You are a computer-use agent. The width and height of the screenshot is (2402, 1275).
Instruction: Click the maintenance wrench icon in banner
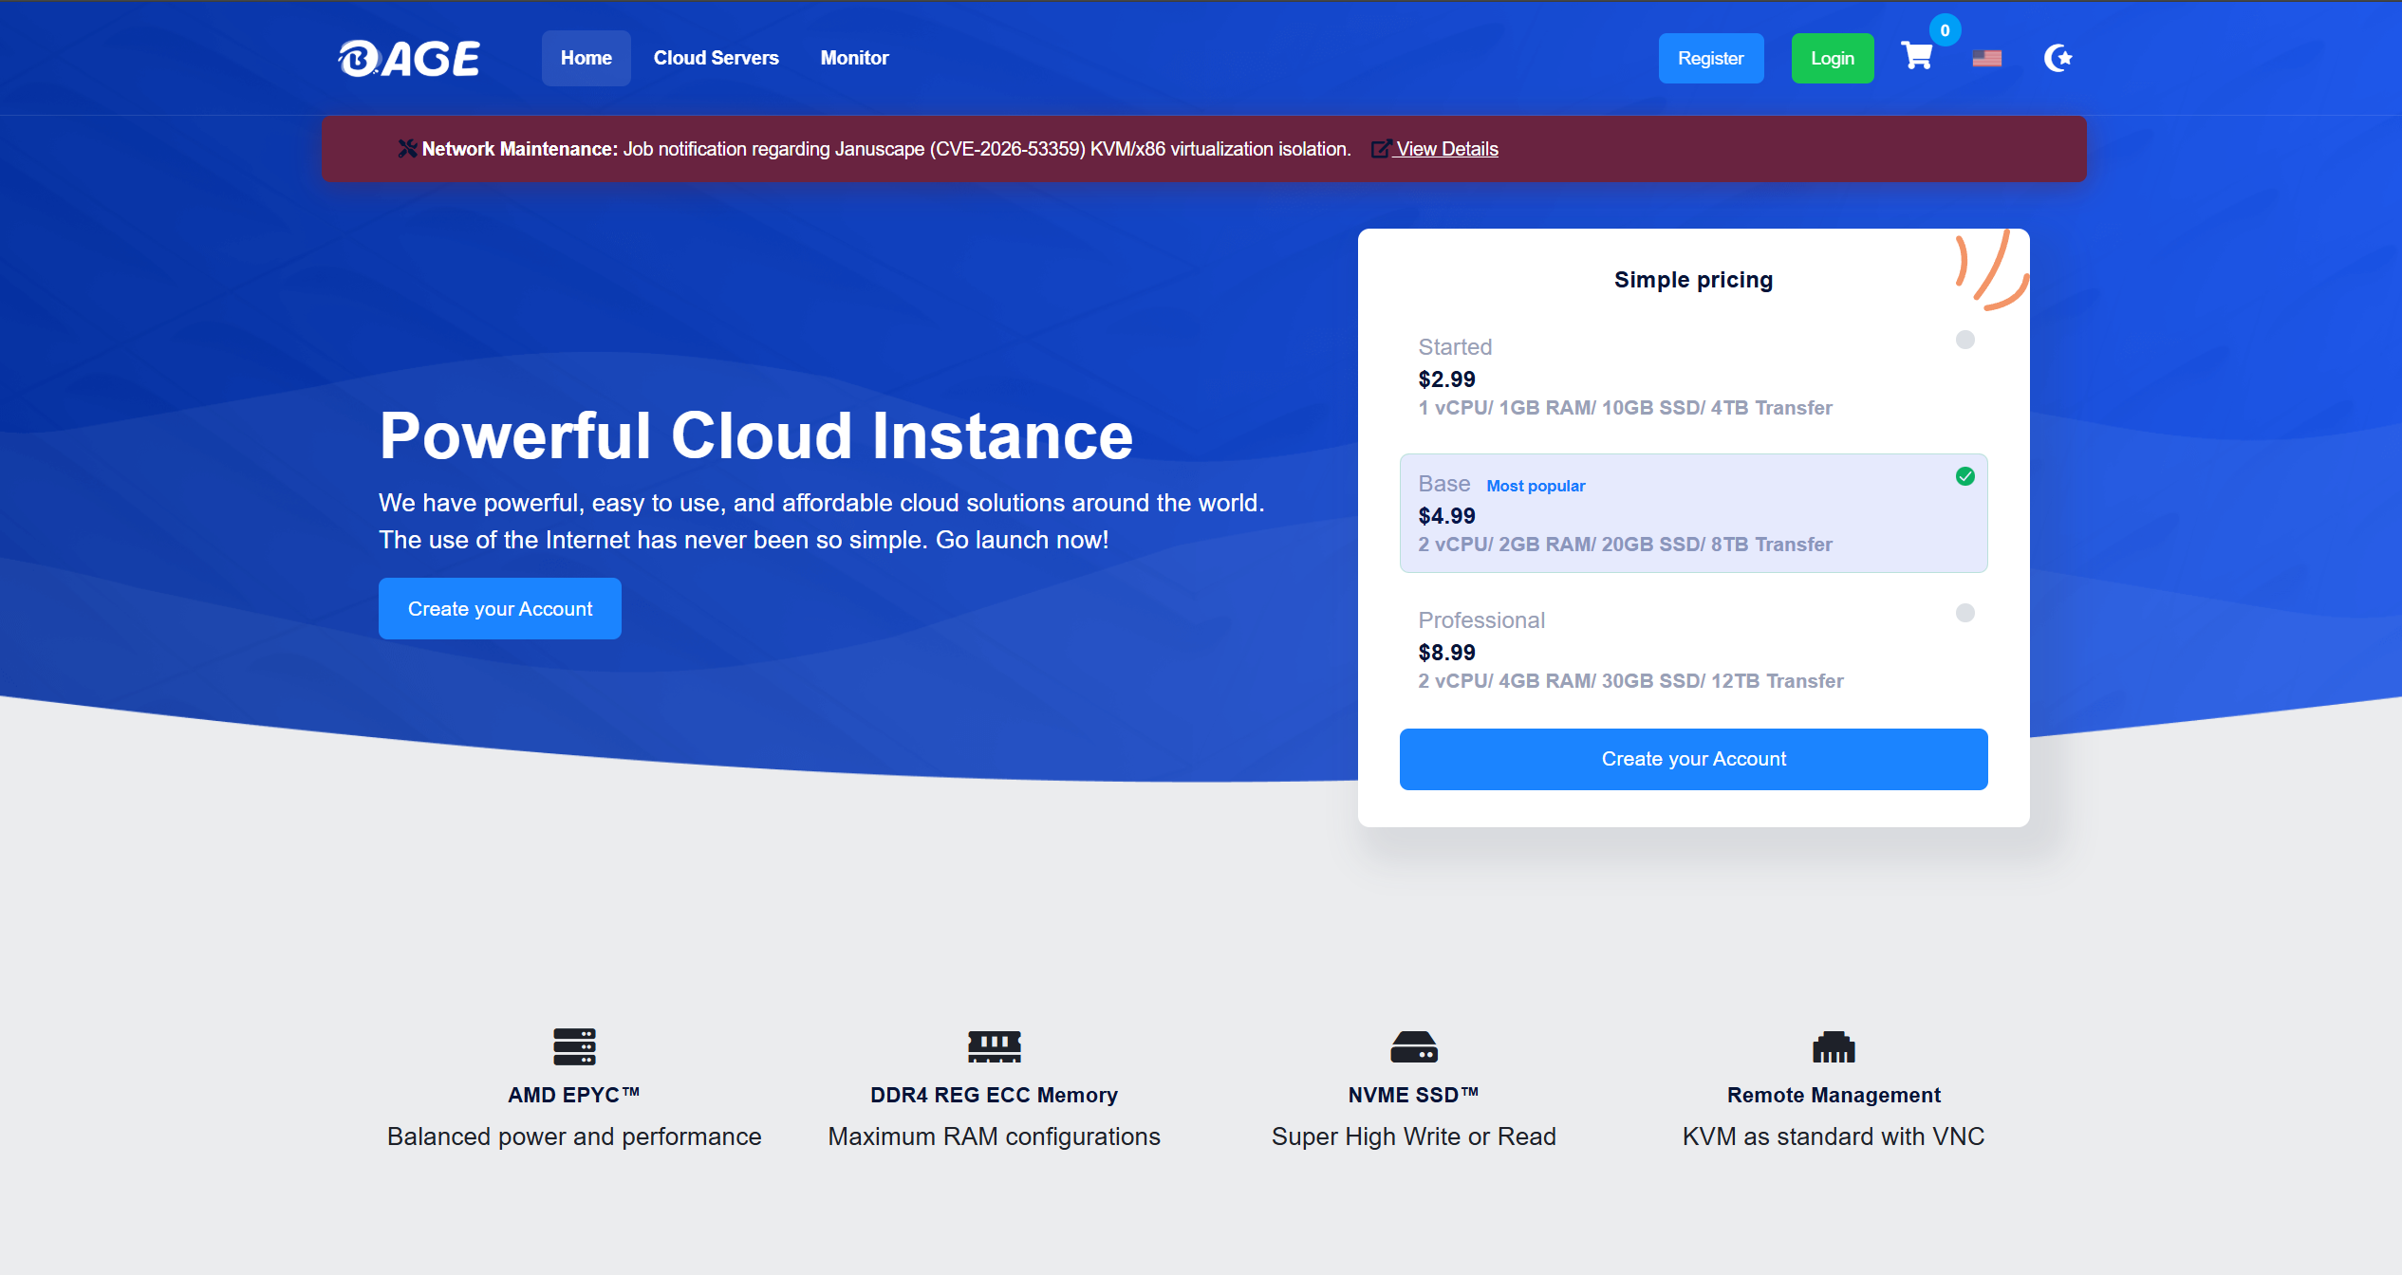[x=407, y=148]
